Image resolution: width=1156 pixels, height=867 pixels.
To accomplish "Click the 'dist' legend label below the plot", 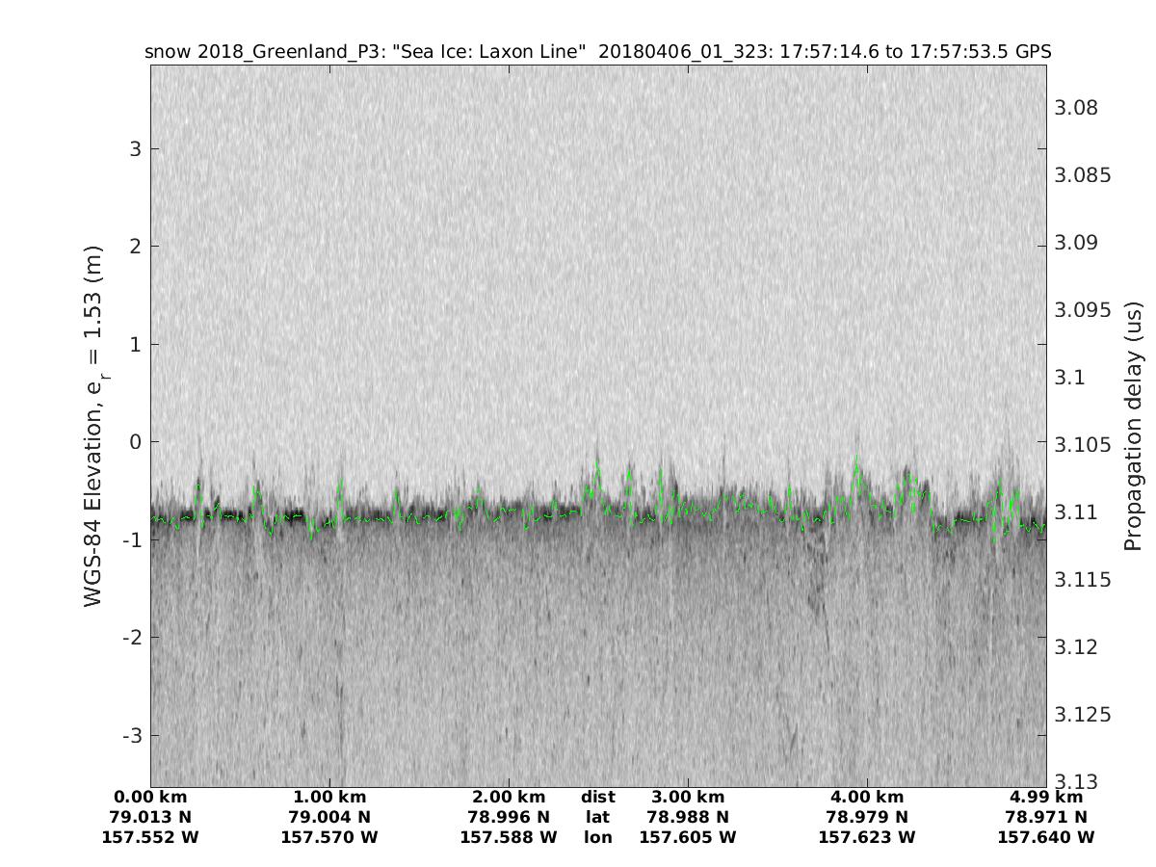I will point(598,797).
